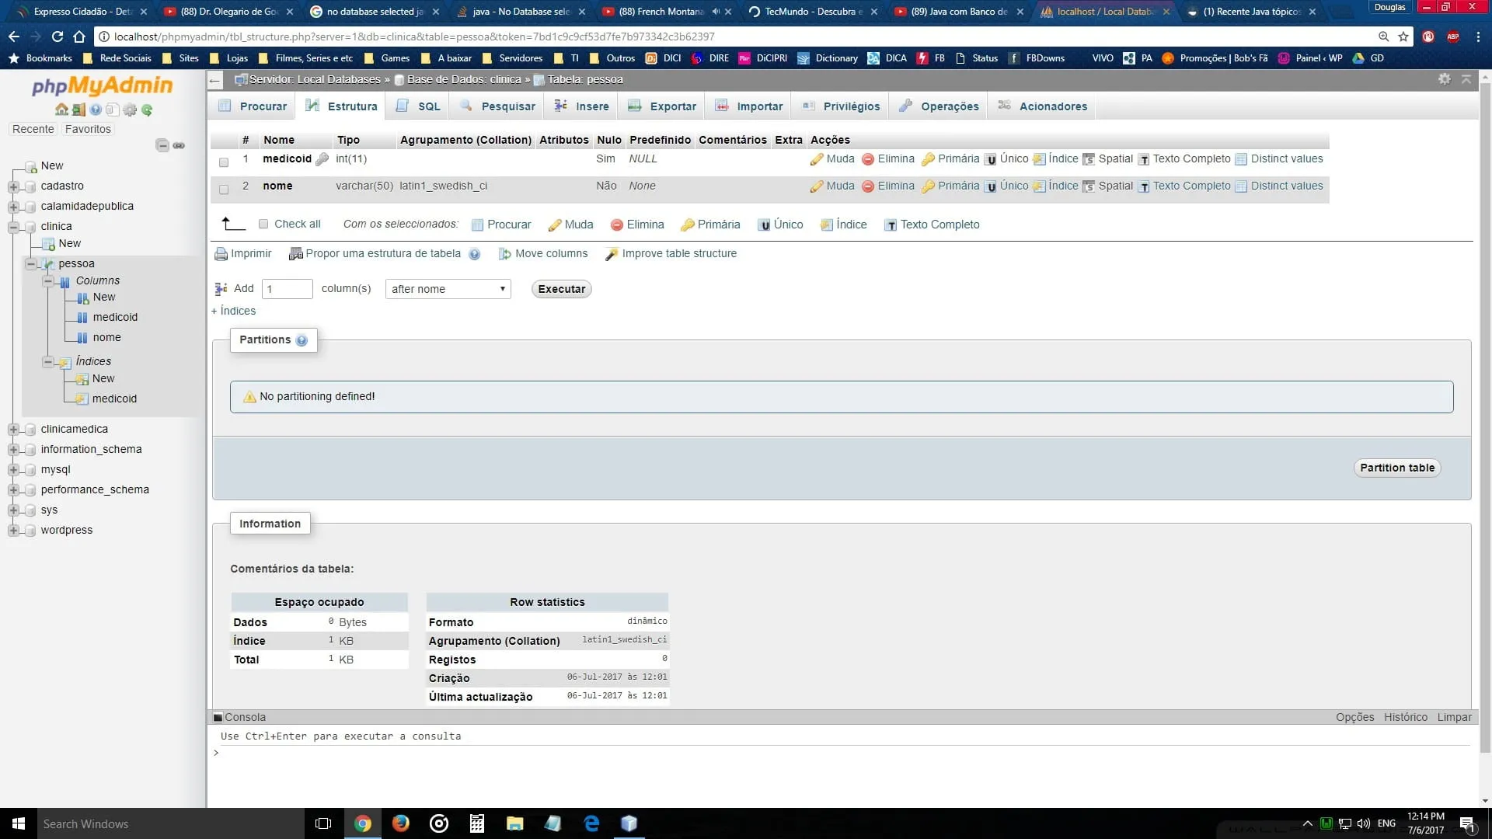
Task: Click the green reload navigation icon
Action: [147, 110]
